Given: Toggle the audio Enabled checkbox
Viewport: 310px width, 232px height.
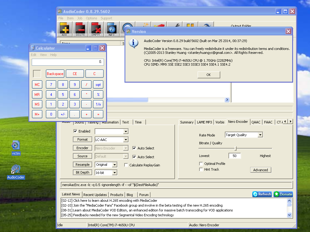Looking at the screenshot, I should click(x=75, y=131).
